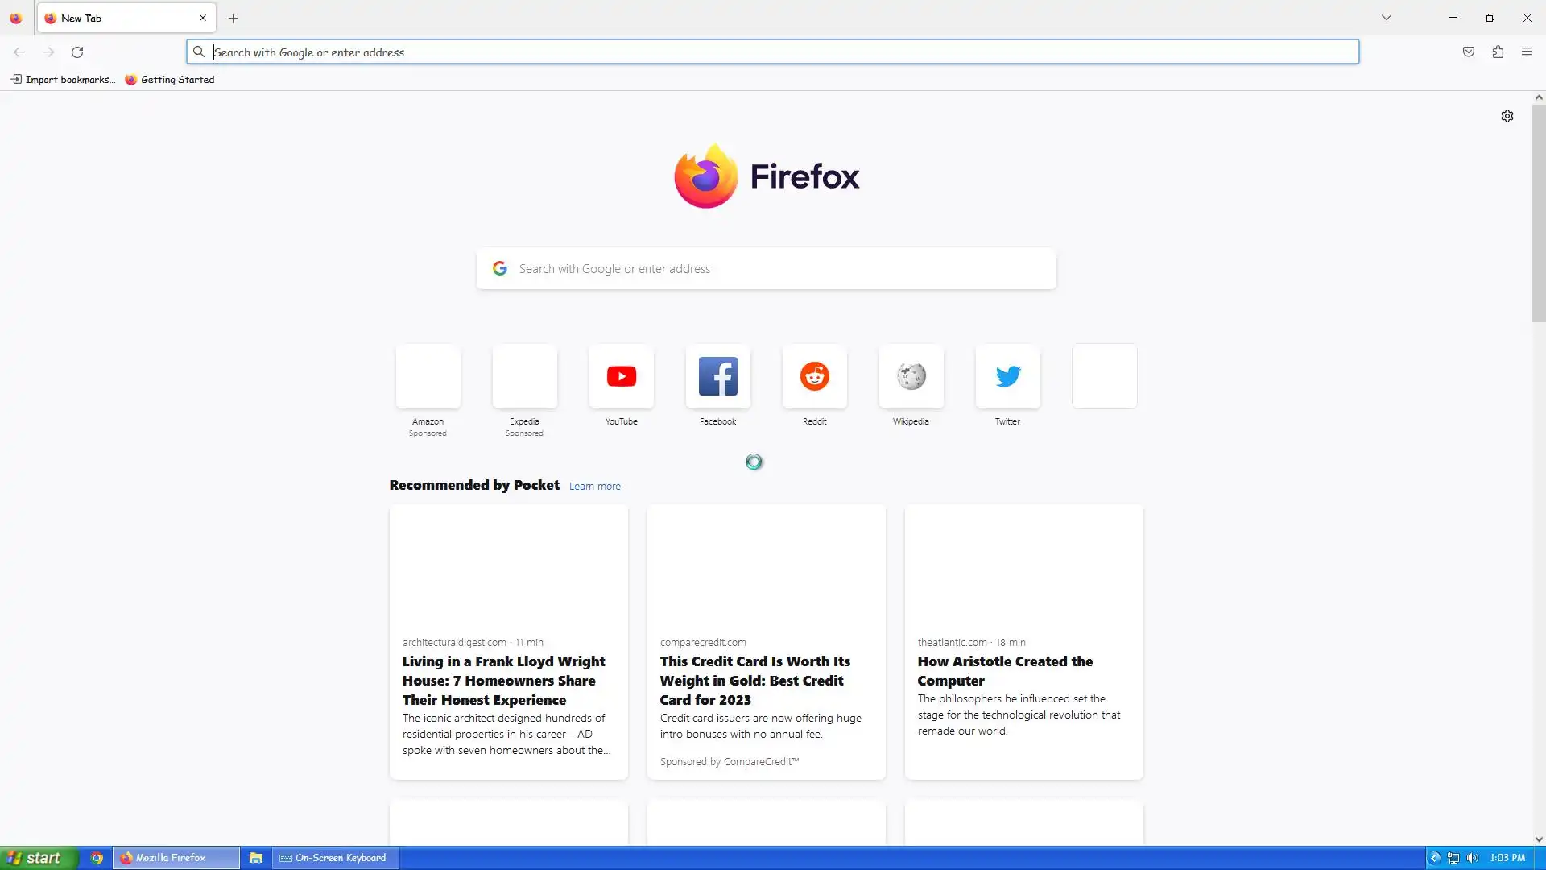Open Getting Started bookmark

170,80
